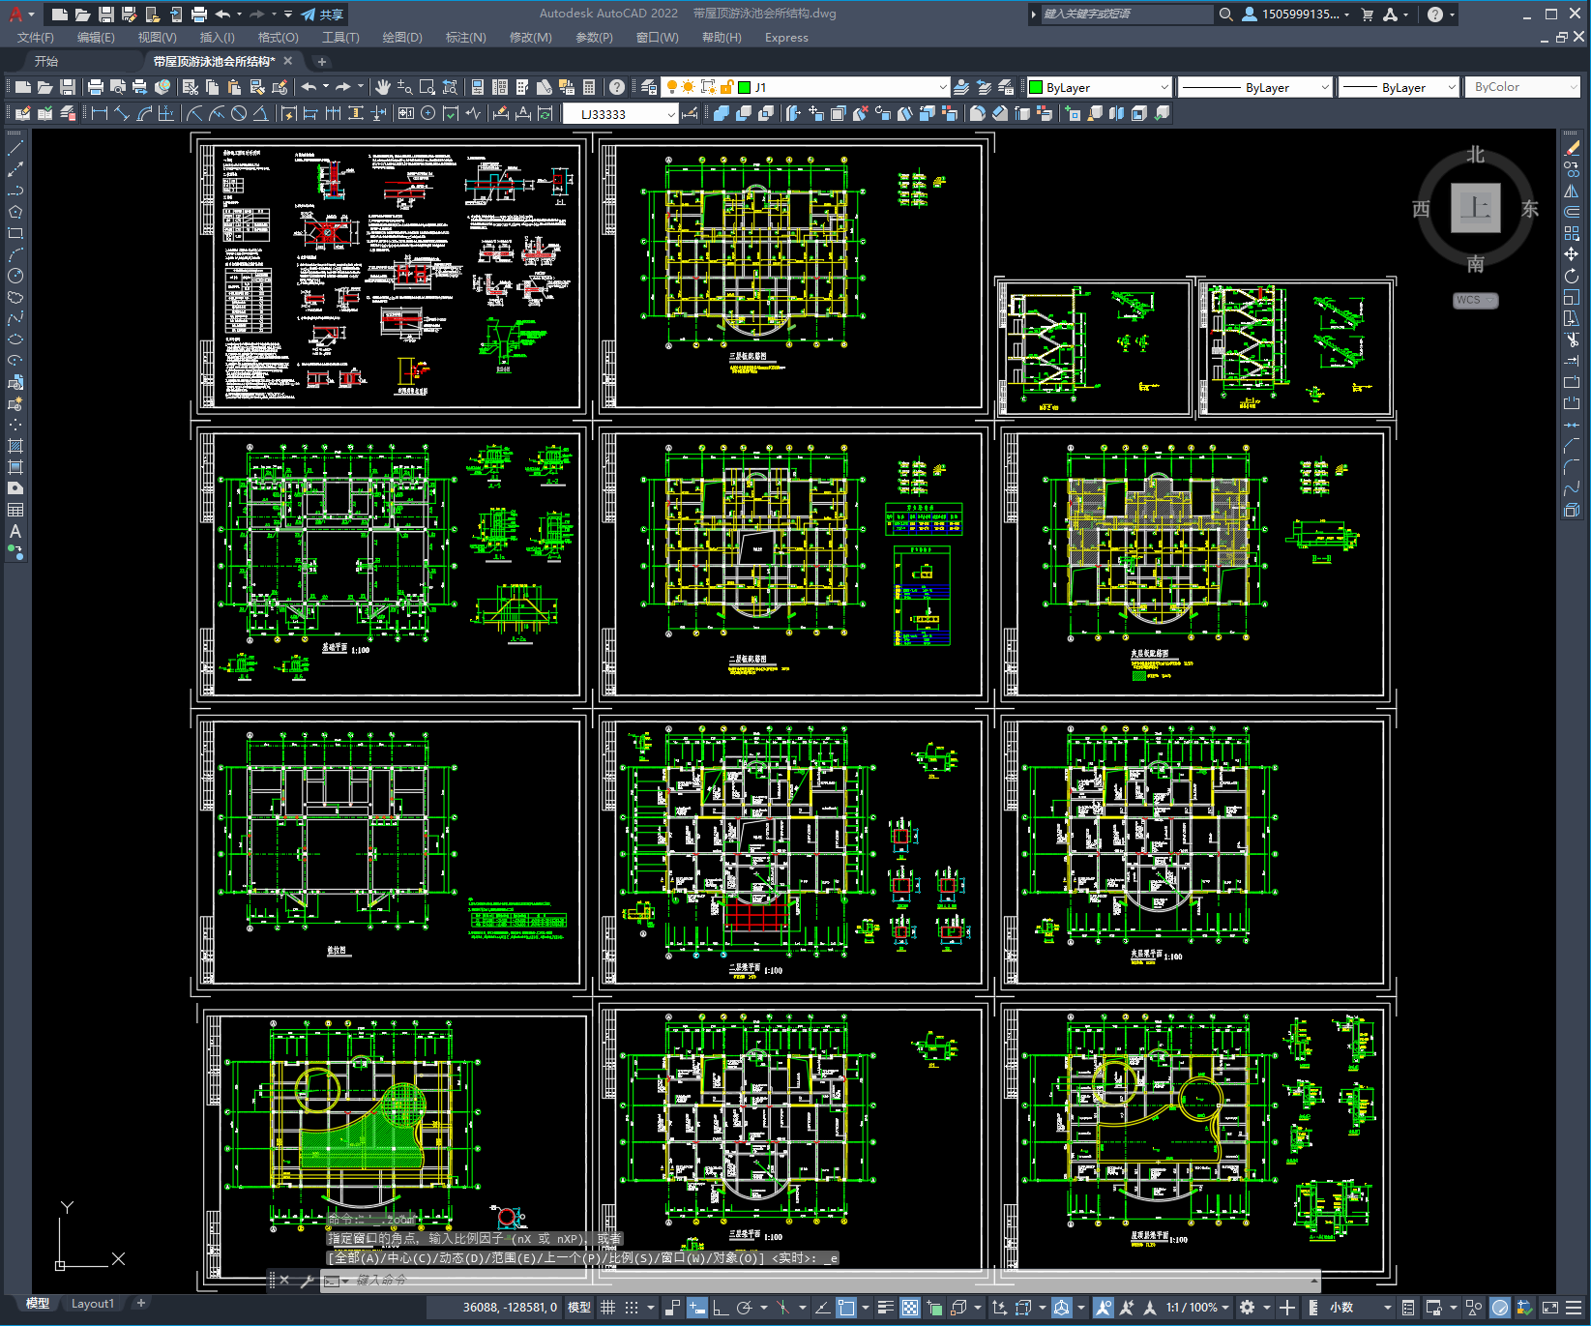Select the Move tool in right toolbar
The height and width of the screenshot is (1326, 1591).
(x=1572, y=254)
